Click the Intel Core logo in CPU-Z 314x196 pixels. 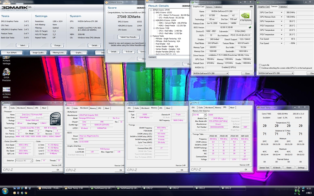pyautogui.click(x=55, y=119)
